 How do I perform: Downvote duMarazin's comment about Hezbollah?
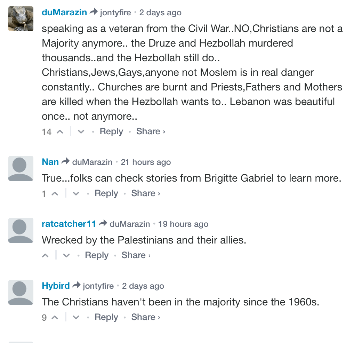81,132
